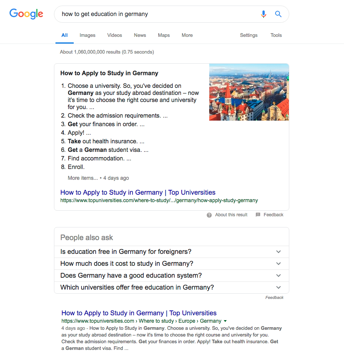
Task: Expand 'Does Germany have a good education system?'
Action: [x=171, y=276]
